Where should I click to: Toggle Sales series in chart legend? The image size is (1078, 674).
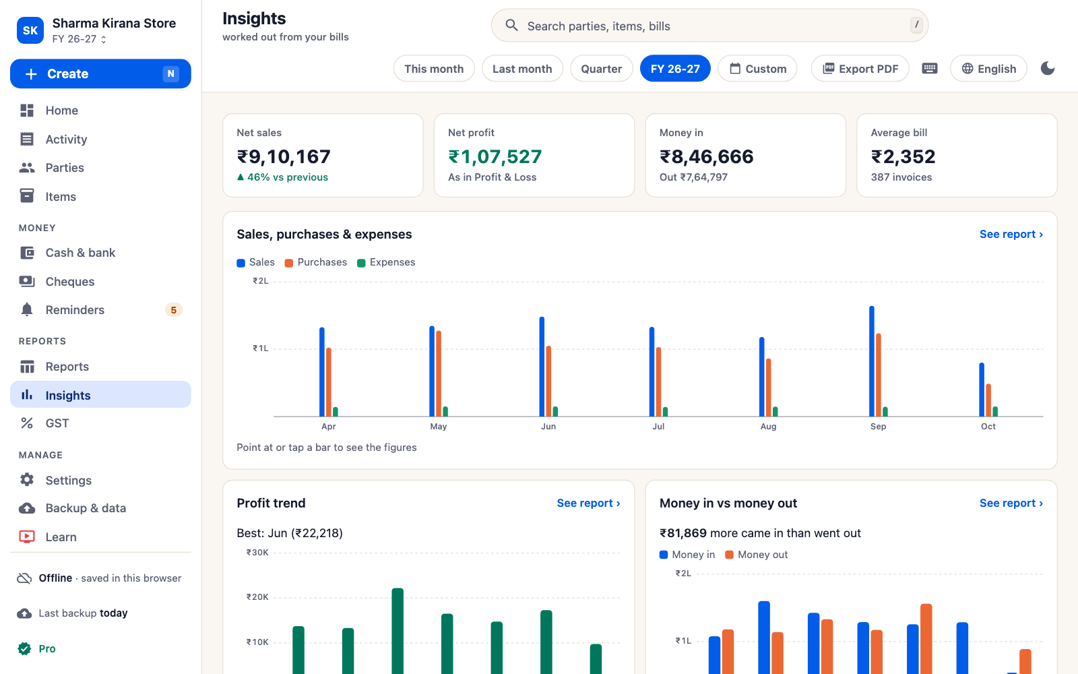[x=256, y=262]
